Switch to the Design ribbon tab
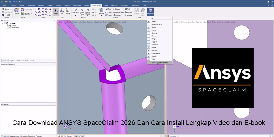The image size is (274, 137). (13, 5)
